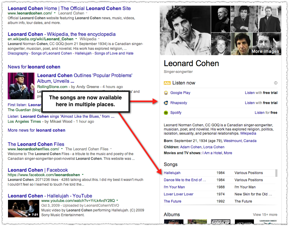Click the Rhapsody service icon
This screenshot has height=226, width=289.
point(166,103)
